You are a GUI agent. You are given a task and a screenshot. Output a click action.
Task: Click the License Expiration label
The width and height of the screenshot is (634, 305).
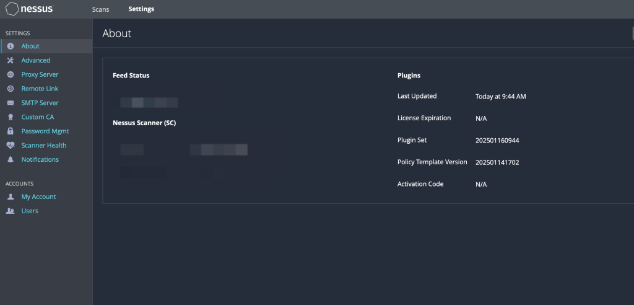(x=424, y=118)
